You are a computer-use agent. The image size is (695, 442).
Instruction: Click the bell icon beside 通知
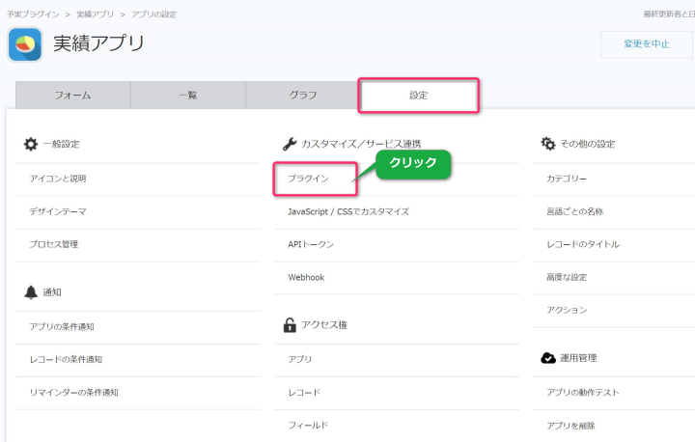tap(31, 291)
